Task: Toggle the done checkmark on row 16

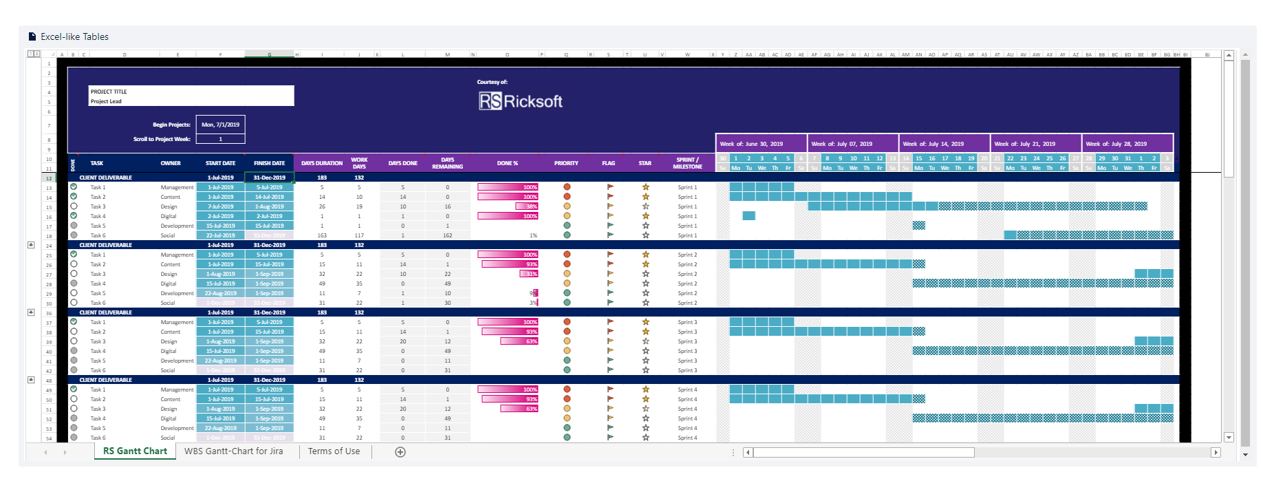Action: pos(74,215)
